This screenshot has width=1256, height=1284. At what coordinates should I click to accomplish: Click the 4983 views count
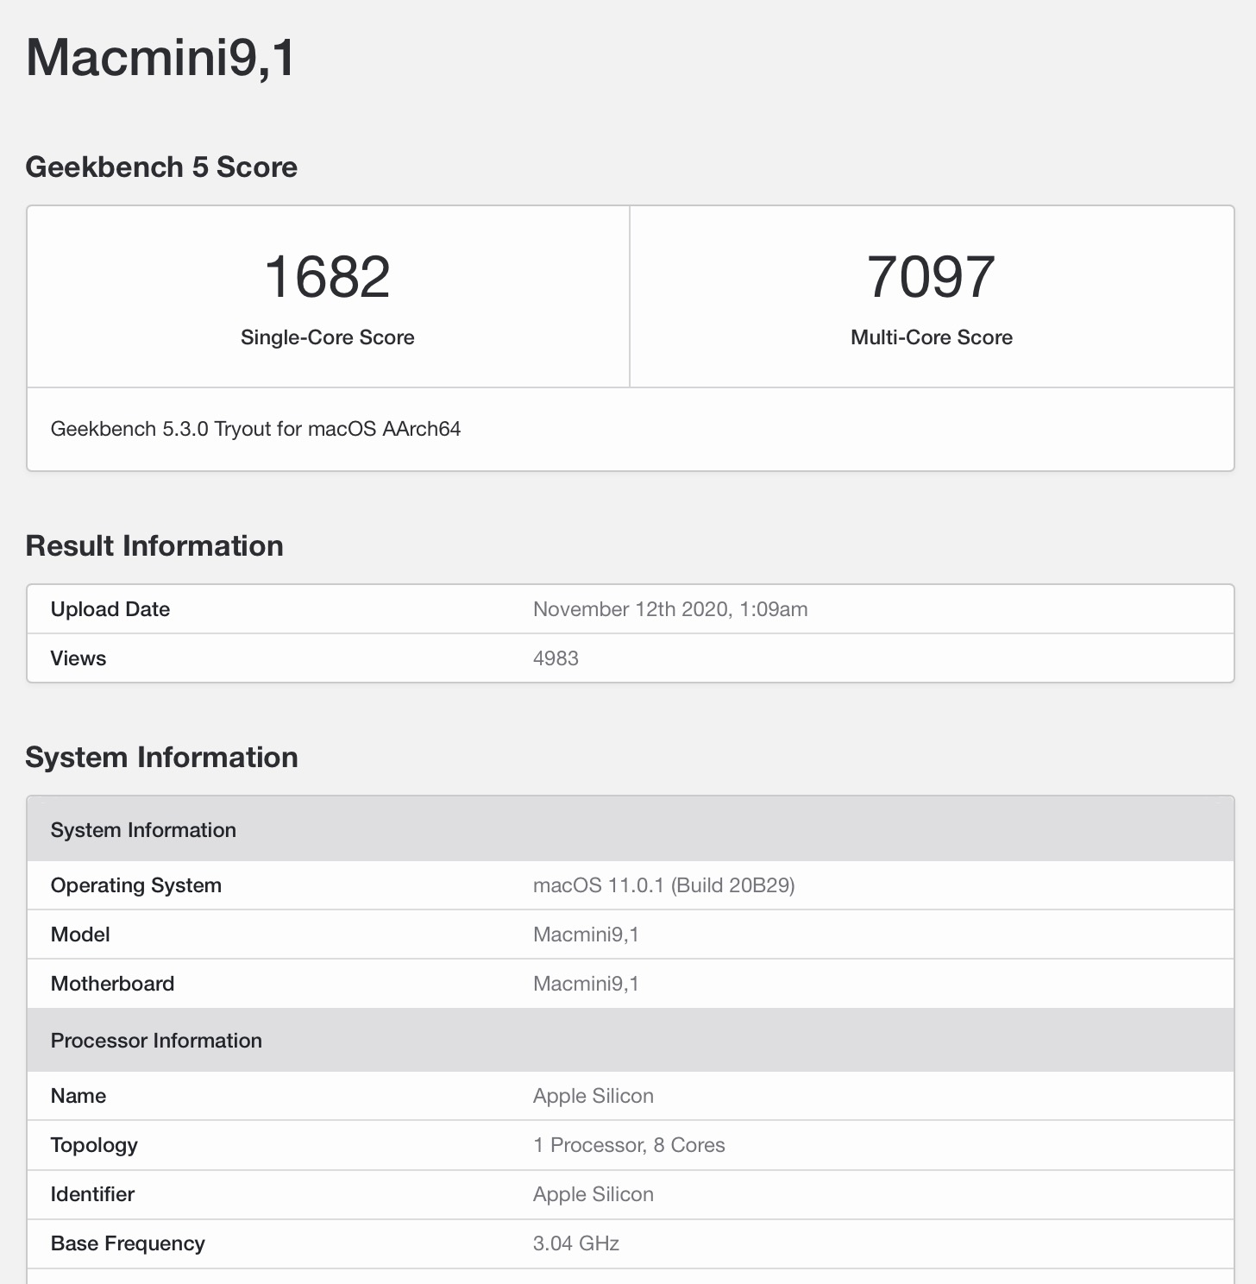tap(556, 658)
